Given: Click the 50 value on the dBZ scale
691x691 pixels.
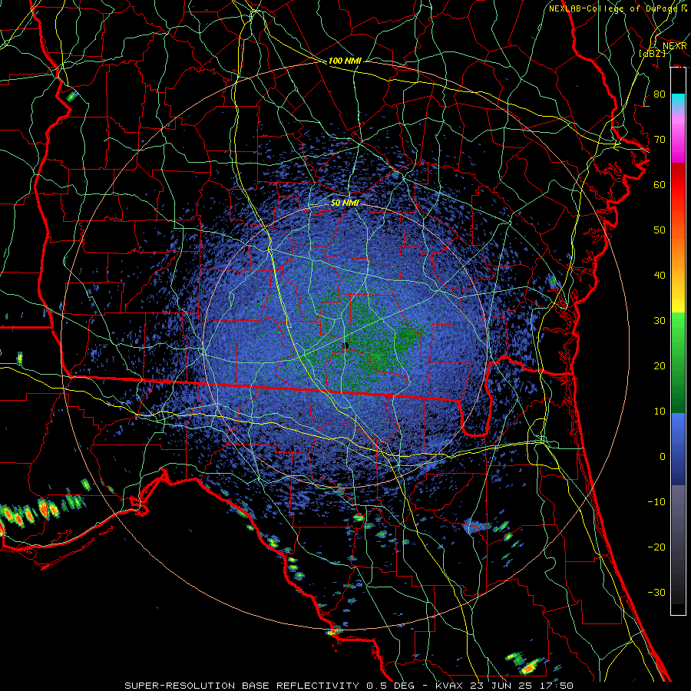Looking at the screenshot, I should pos(660,230).
